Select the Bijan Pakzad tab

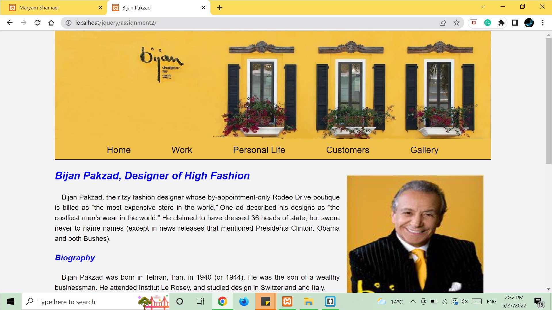(159, 8)
